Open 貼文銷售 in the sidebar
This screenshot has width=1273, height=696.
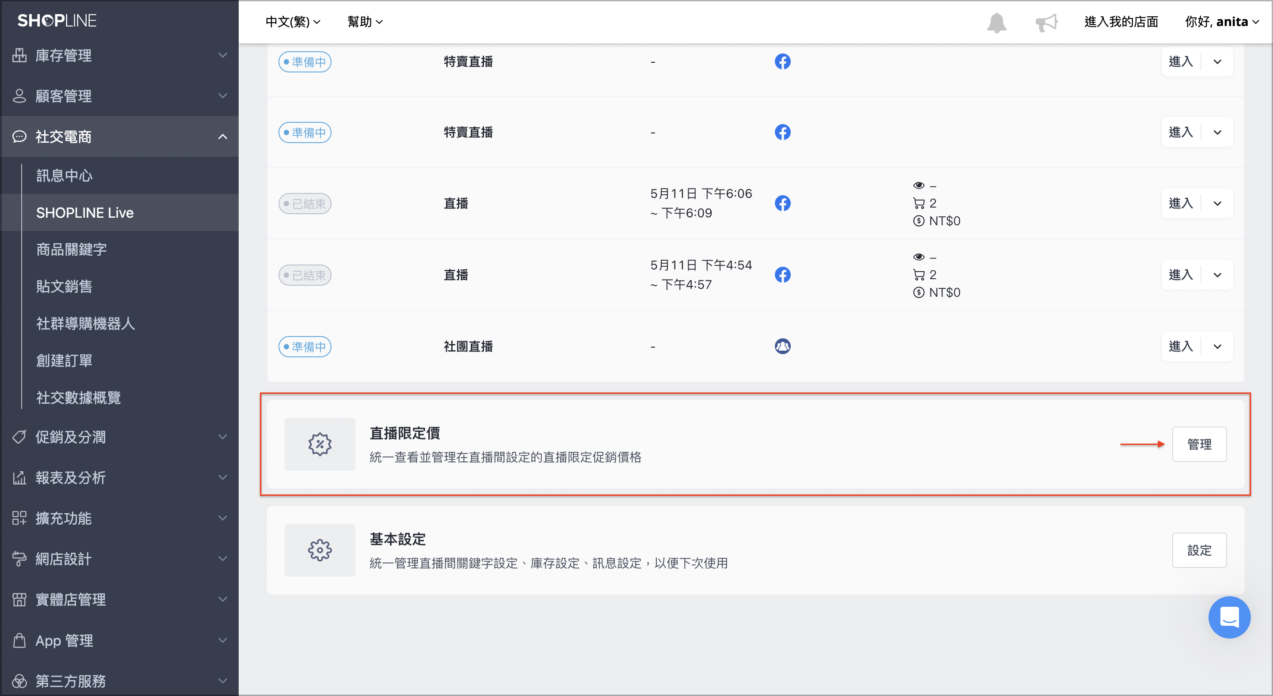tap(64, 287)
